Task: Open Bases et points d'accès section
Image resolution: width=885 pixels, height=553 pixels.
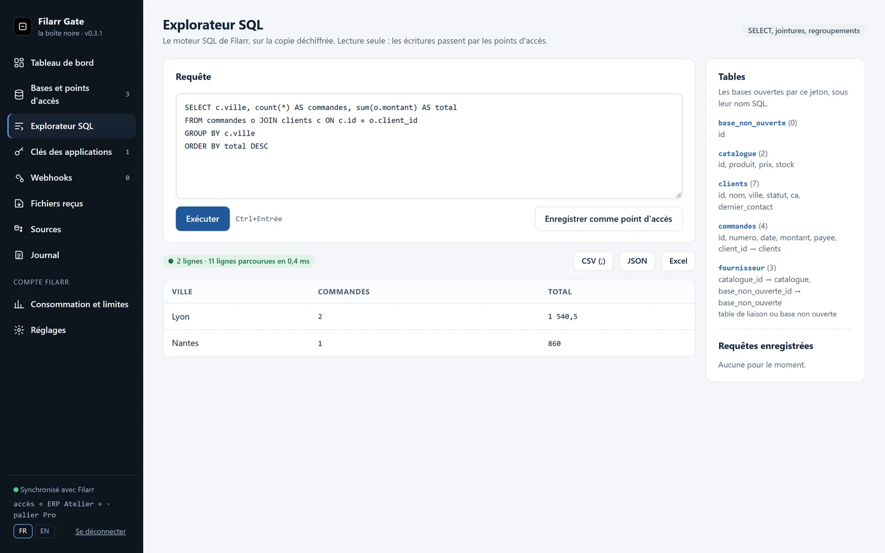Action: coord(71,95)
